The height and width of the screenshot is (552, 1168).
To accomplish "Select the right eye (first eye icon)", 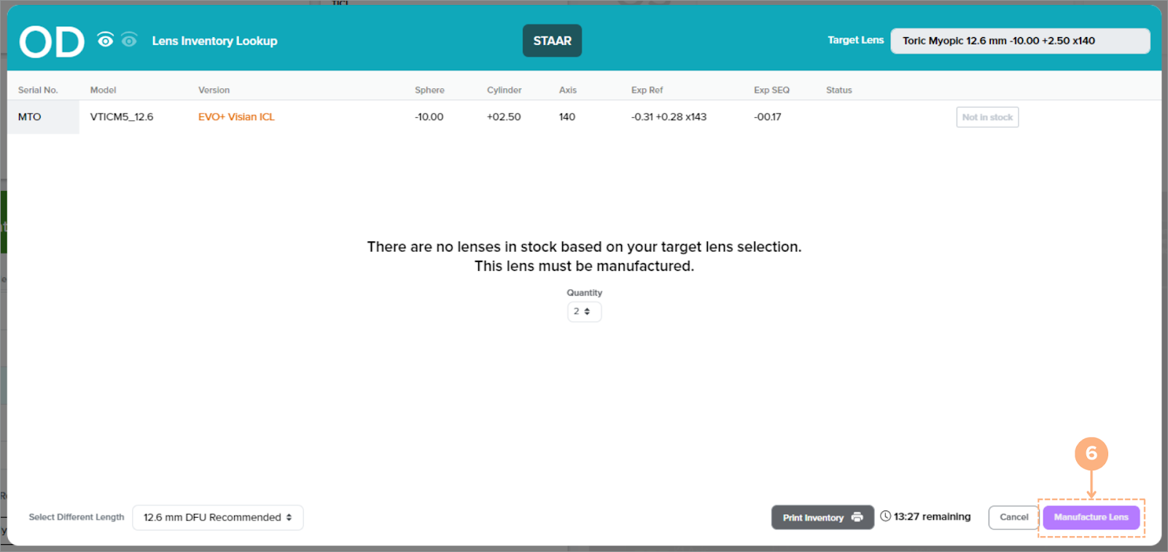I will coord(106,40).
